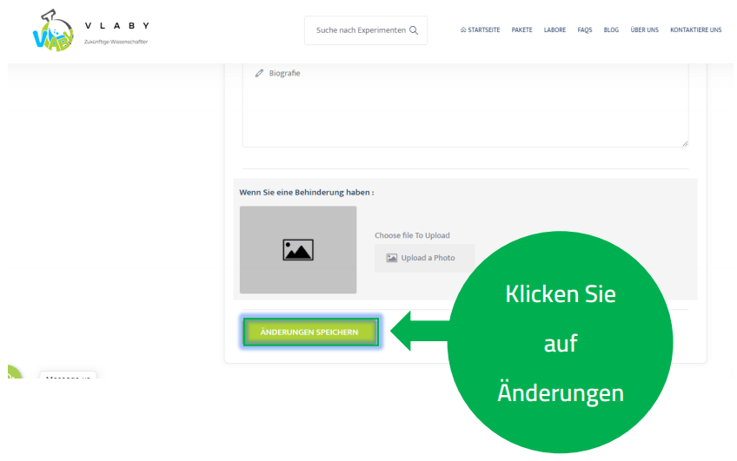Click the green chat bubble at left edge
The width and height of the screenshot is (737, 461).
point(13,375)
